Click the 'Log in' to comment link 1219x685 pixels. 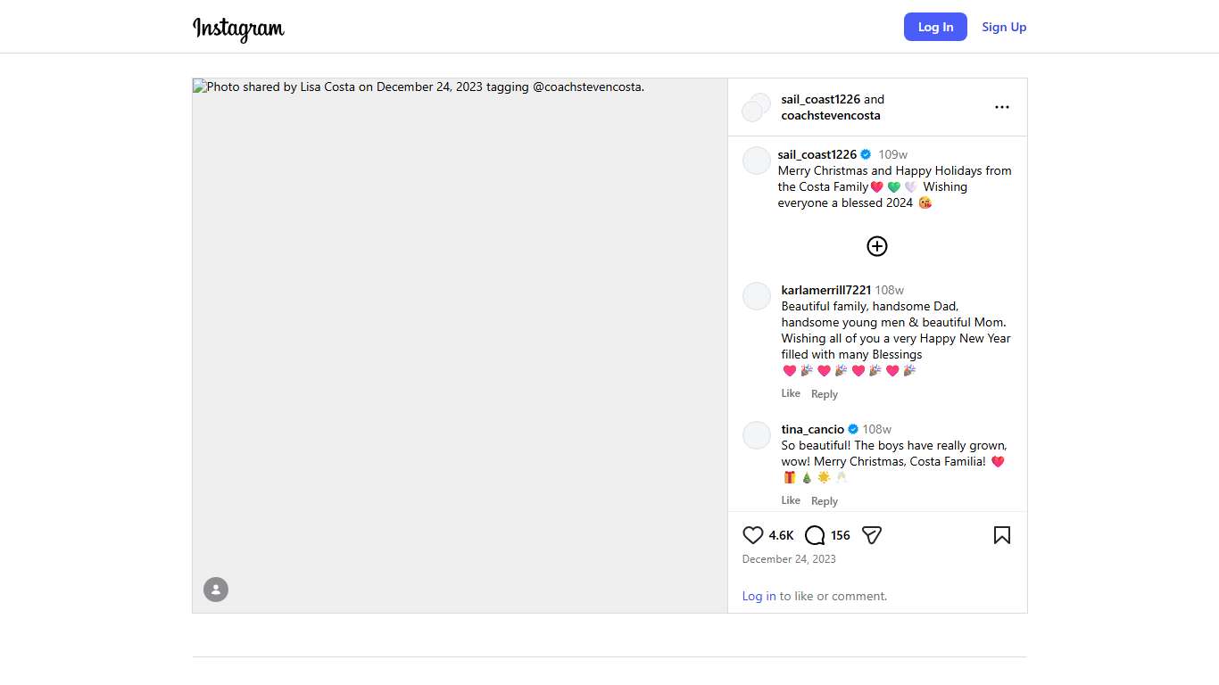pos(759,596)
